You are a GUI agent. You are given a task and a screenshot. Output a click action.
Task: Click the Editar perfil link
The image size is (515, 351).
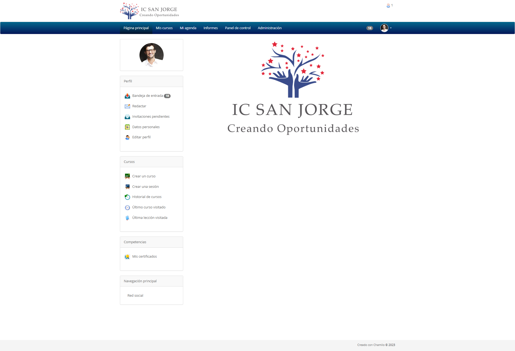(141, 137)
